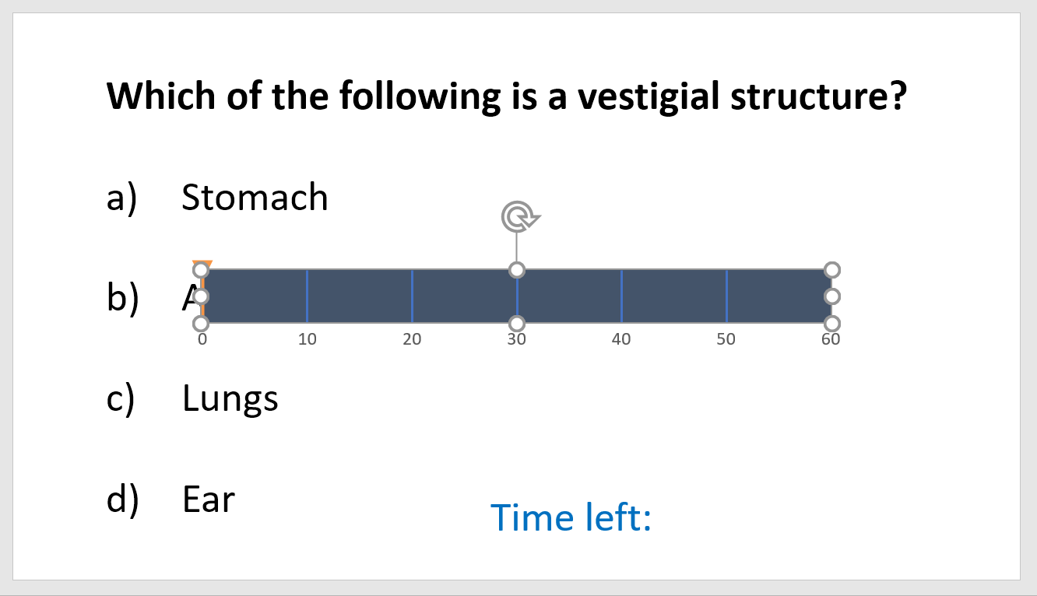Screen dimensions: 1037x596
Task: Click the axis label 40
Action: point(621,339)
